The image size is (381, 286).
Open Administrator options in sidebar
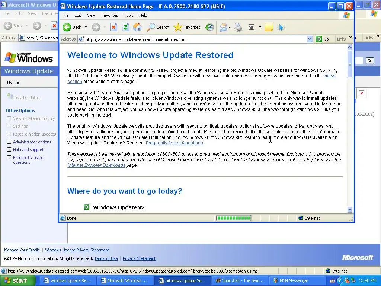32,142
